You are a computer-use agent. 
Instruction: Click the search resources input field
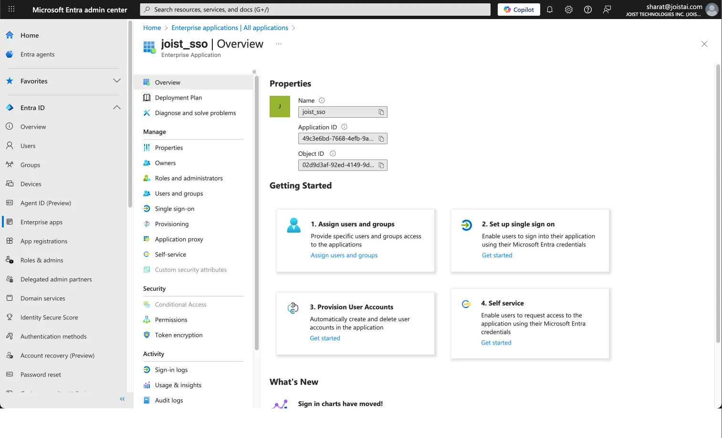point(315,10)
